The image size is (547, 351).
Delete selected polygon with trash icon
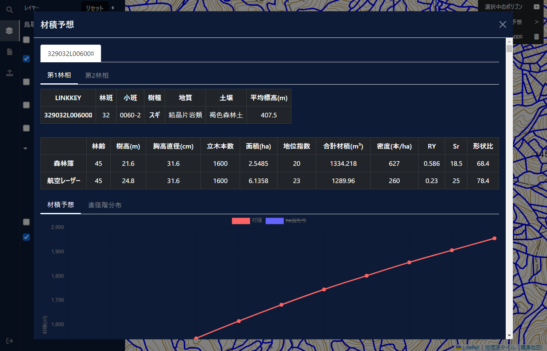pyautogui.click(x=536, y=37)
